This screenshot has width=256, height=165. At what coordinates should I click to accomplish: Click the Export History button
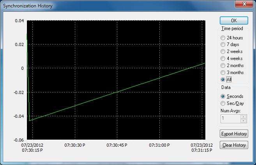[x=234, y=134]
